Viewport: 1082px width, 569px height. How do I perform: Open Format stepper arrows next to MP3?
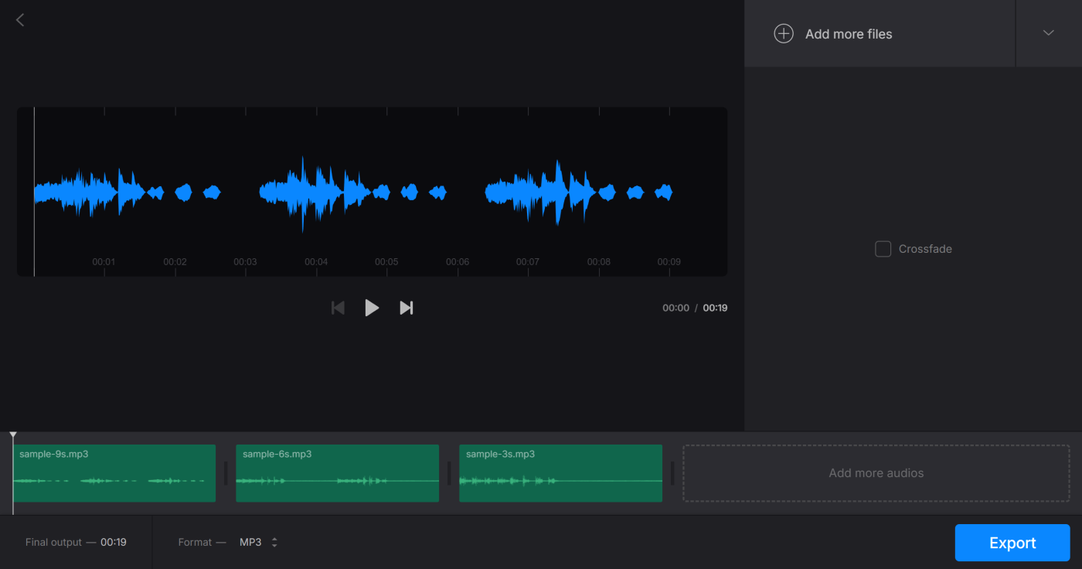coord(274,542)
